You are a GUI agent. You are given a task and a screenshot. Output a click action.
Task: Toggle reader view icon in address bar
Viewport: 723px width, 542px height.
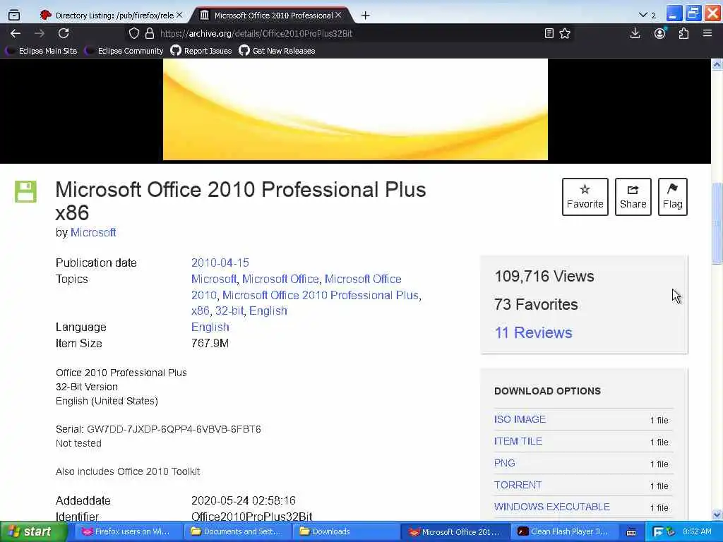pos(549,33)
